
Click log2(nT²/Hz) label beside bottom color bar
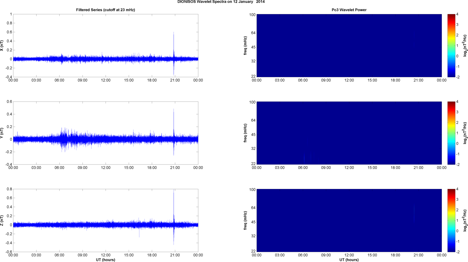tap(465, 221)
